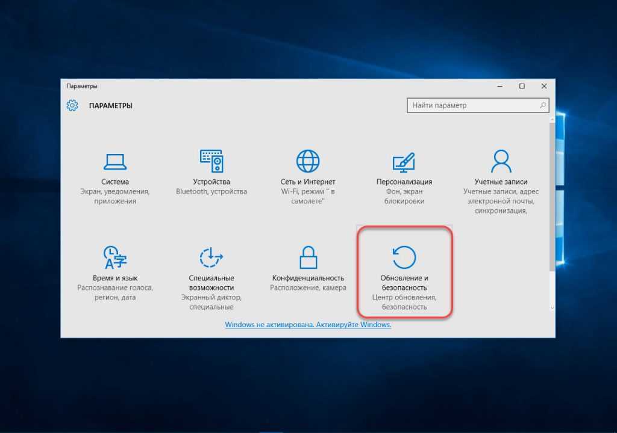
Task: Click 'Windows не активирована' activation link
Action: tap(308, 325)
